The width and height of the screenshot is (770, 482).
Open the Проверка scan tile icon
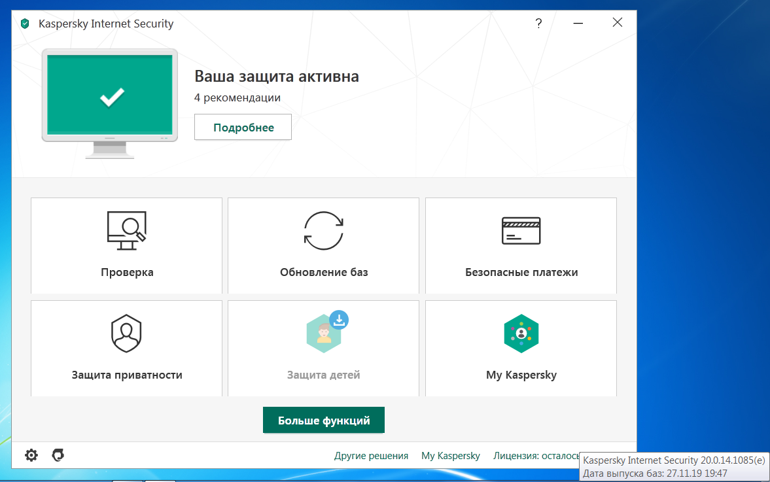point(127,231)
